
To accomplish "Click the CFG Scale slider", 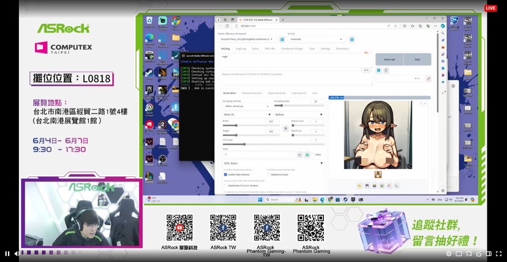I will pyautogui.click(x=245, y=144).
